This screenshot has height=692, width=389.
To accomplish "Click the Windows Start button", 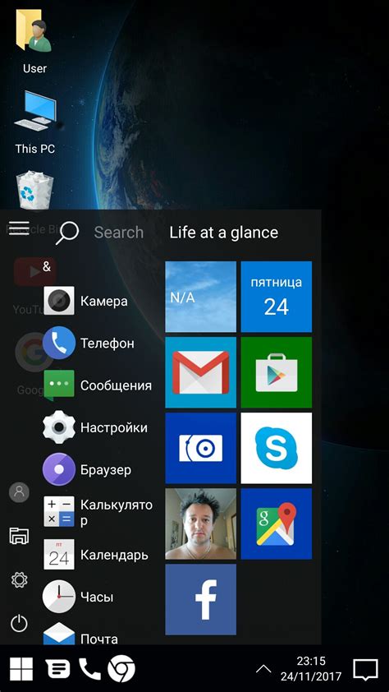I will point(21,669).
